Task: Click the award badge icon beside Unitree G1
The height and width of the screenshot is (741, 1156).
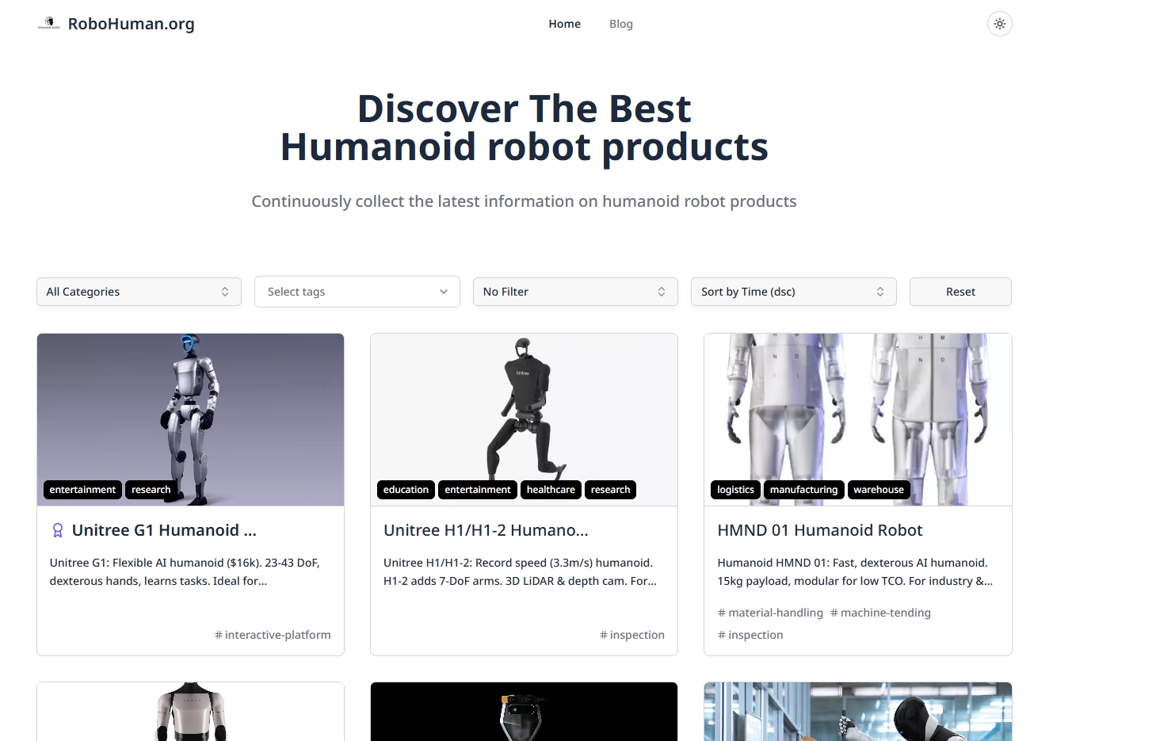Action: [x=58, y=530]
